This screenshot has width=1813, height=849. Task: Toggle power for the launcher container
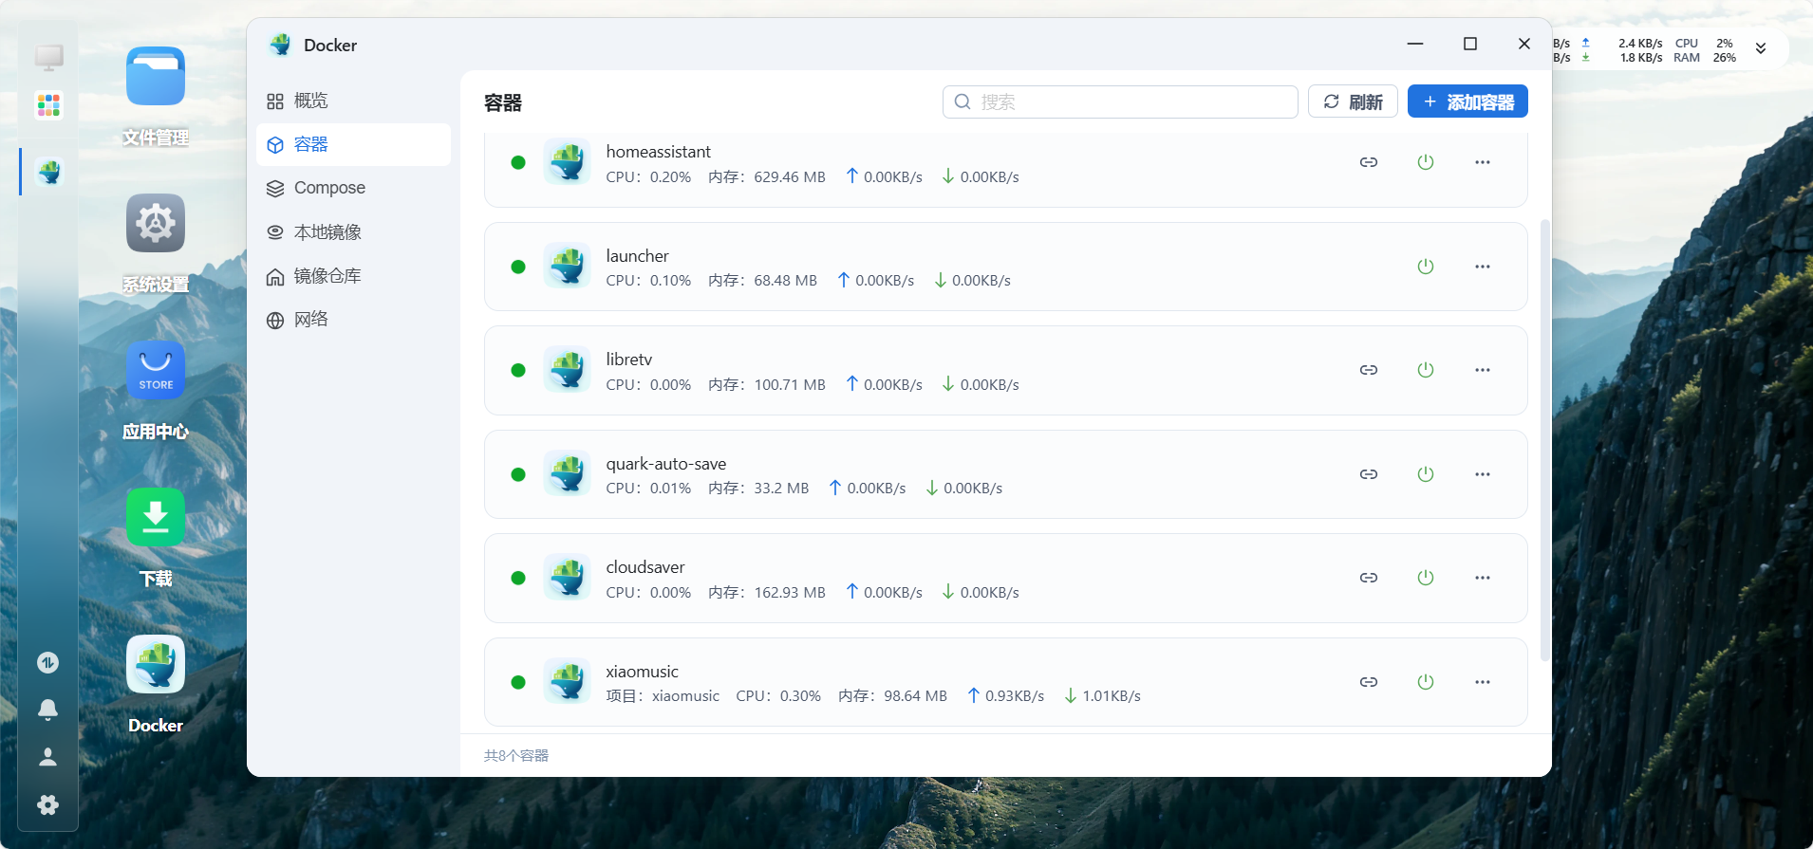(x=1425, y=267)
